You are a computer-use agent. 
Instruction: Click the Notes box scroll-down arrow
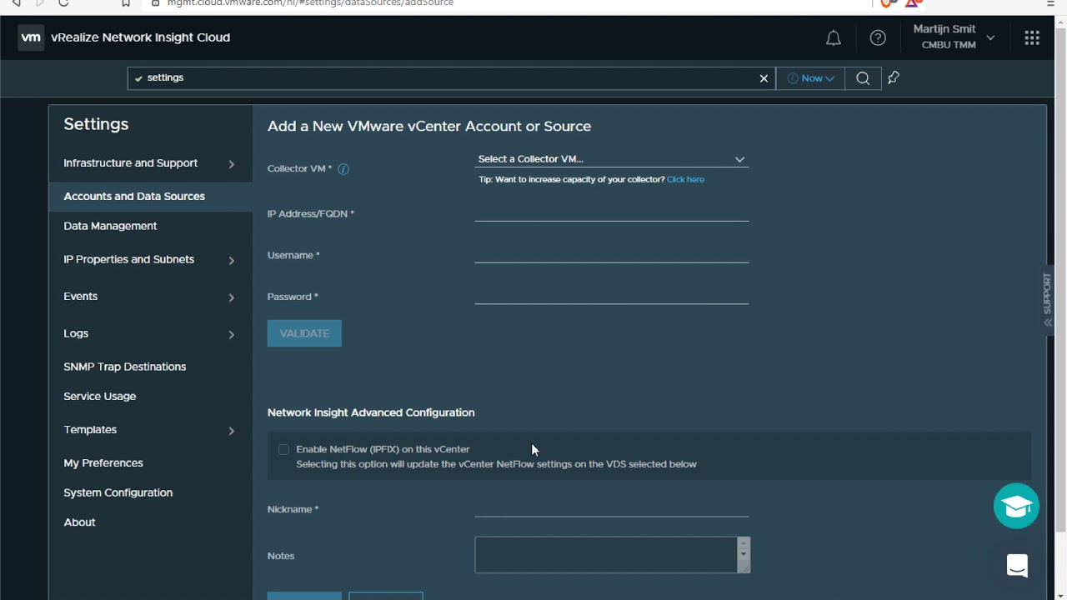click(744, 554)
